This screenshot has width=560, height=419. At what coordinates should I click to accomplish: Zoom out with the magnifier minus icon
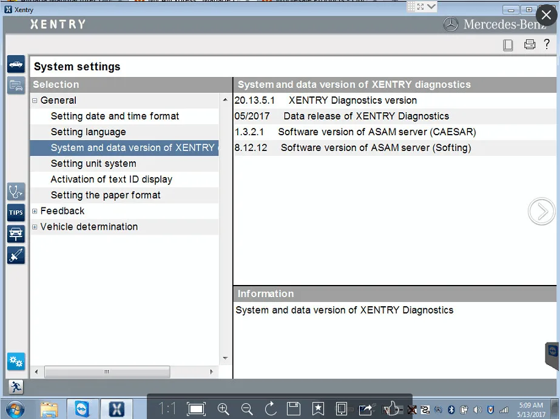247,409
